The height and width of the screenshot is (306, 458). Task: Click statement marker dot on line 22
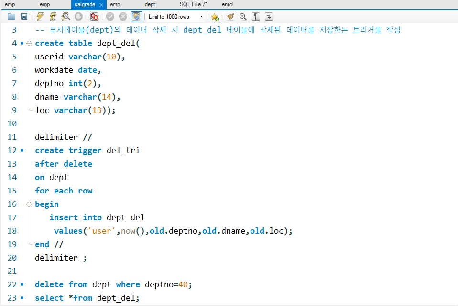pos(22,284)
